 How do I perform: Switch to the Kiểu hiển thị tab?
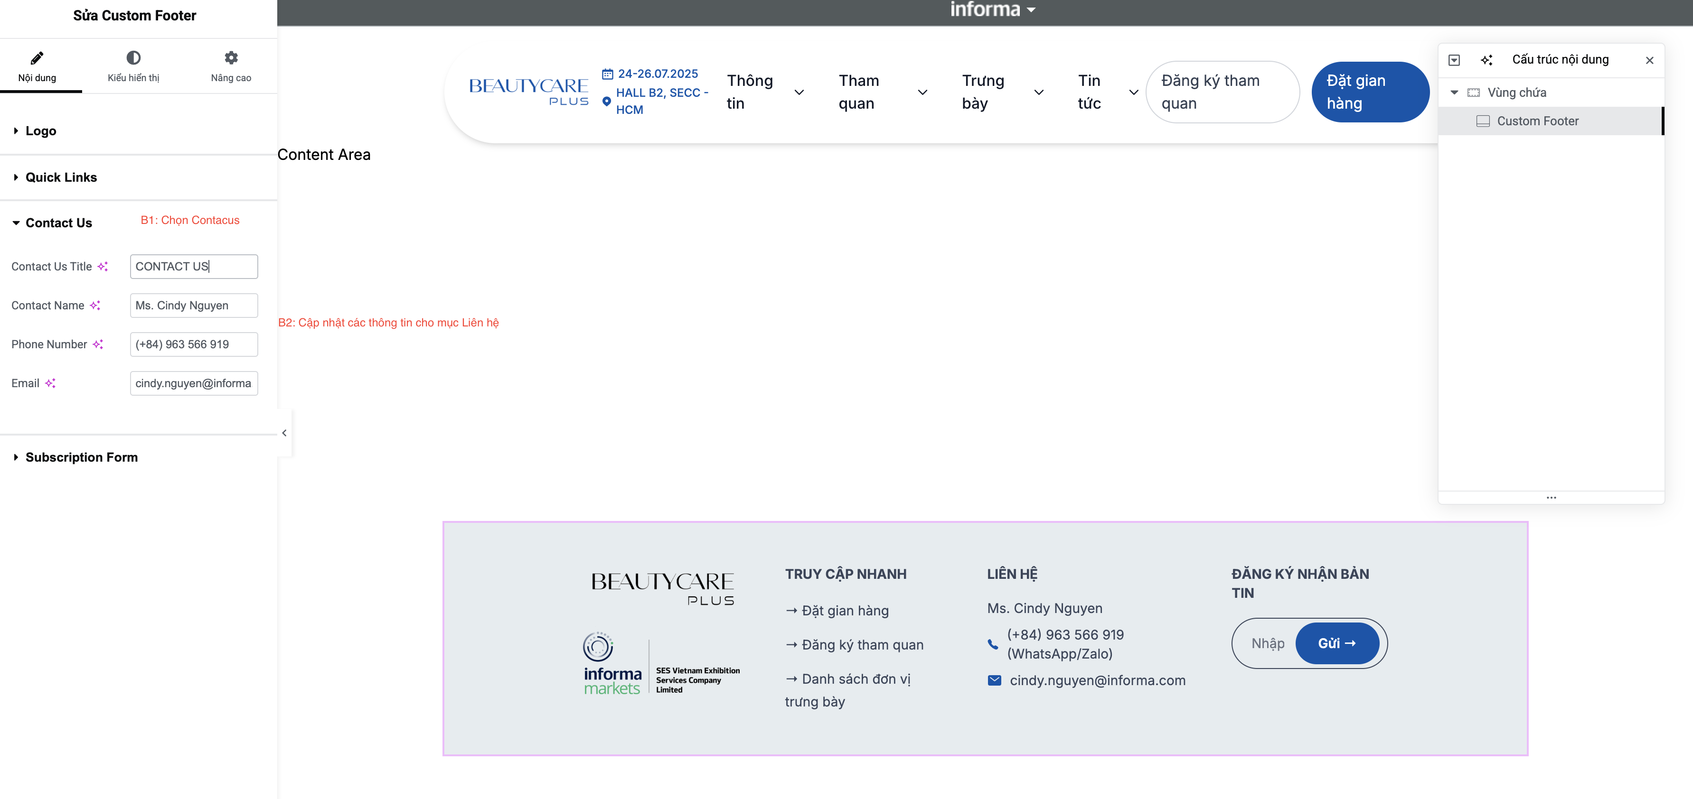click(x=133, y=66)
